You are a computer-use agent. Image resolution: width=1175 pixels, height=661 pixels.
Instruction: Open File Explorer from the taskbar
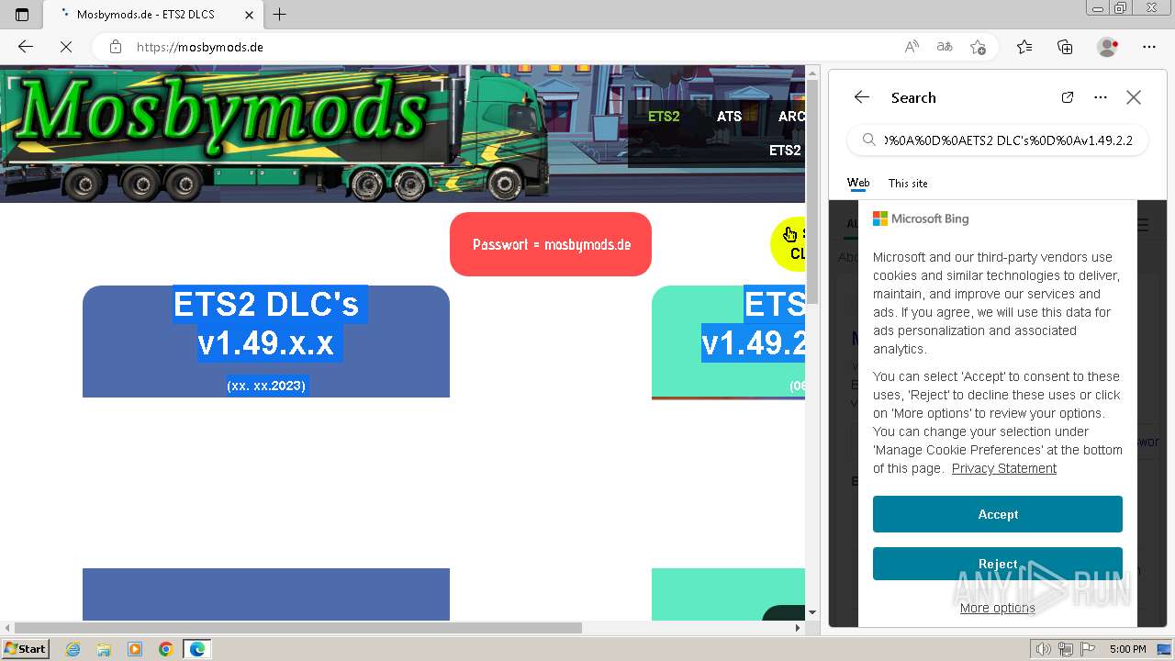tap(104, 649)
